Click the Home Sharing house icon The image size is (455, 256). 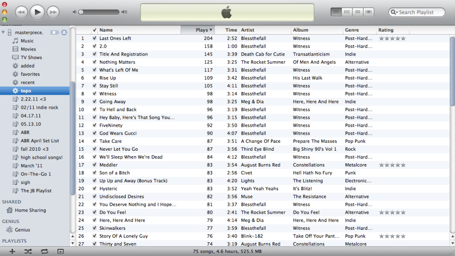tap(10, 210)
